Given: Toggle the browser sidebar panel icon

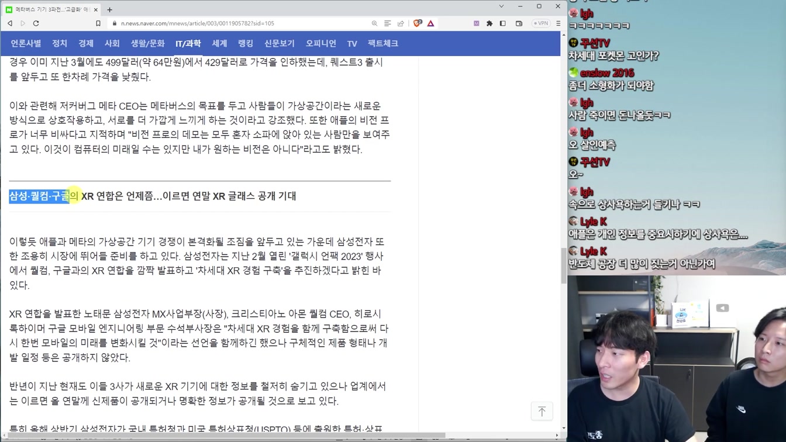Looking at the screenshot, I should (502, 23).
